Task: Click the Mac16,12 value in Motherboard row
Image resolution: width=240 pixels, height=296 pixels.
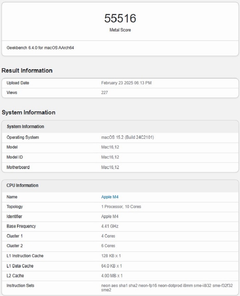Action: pos(110,167)
